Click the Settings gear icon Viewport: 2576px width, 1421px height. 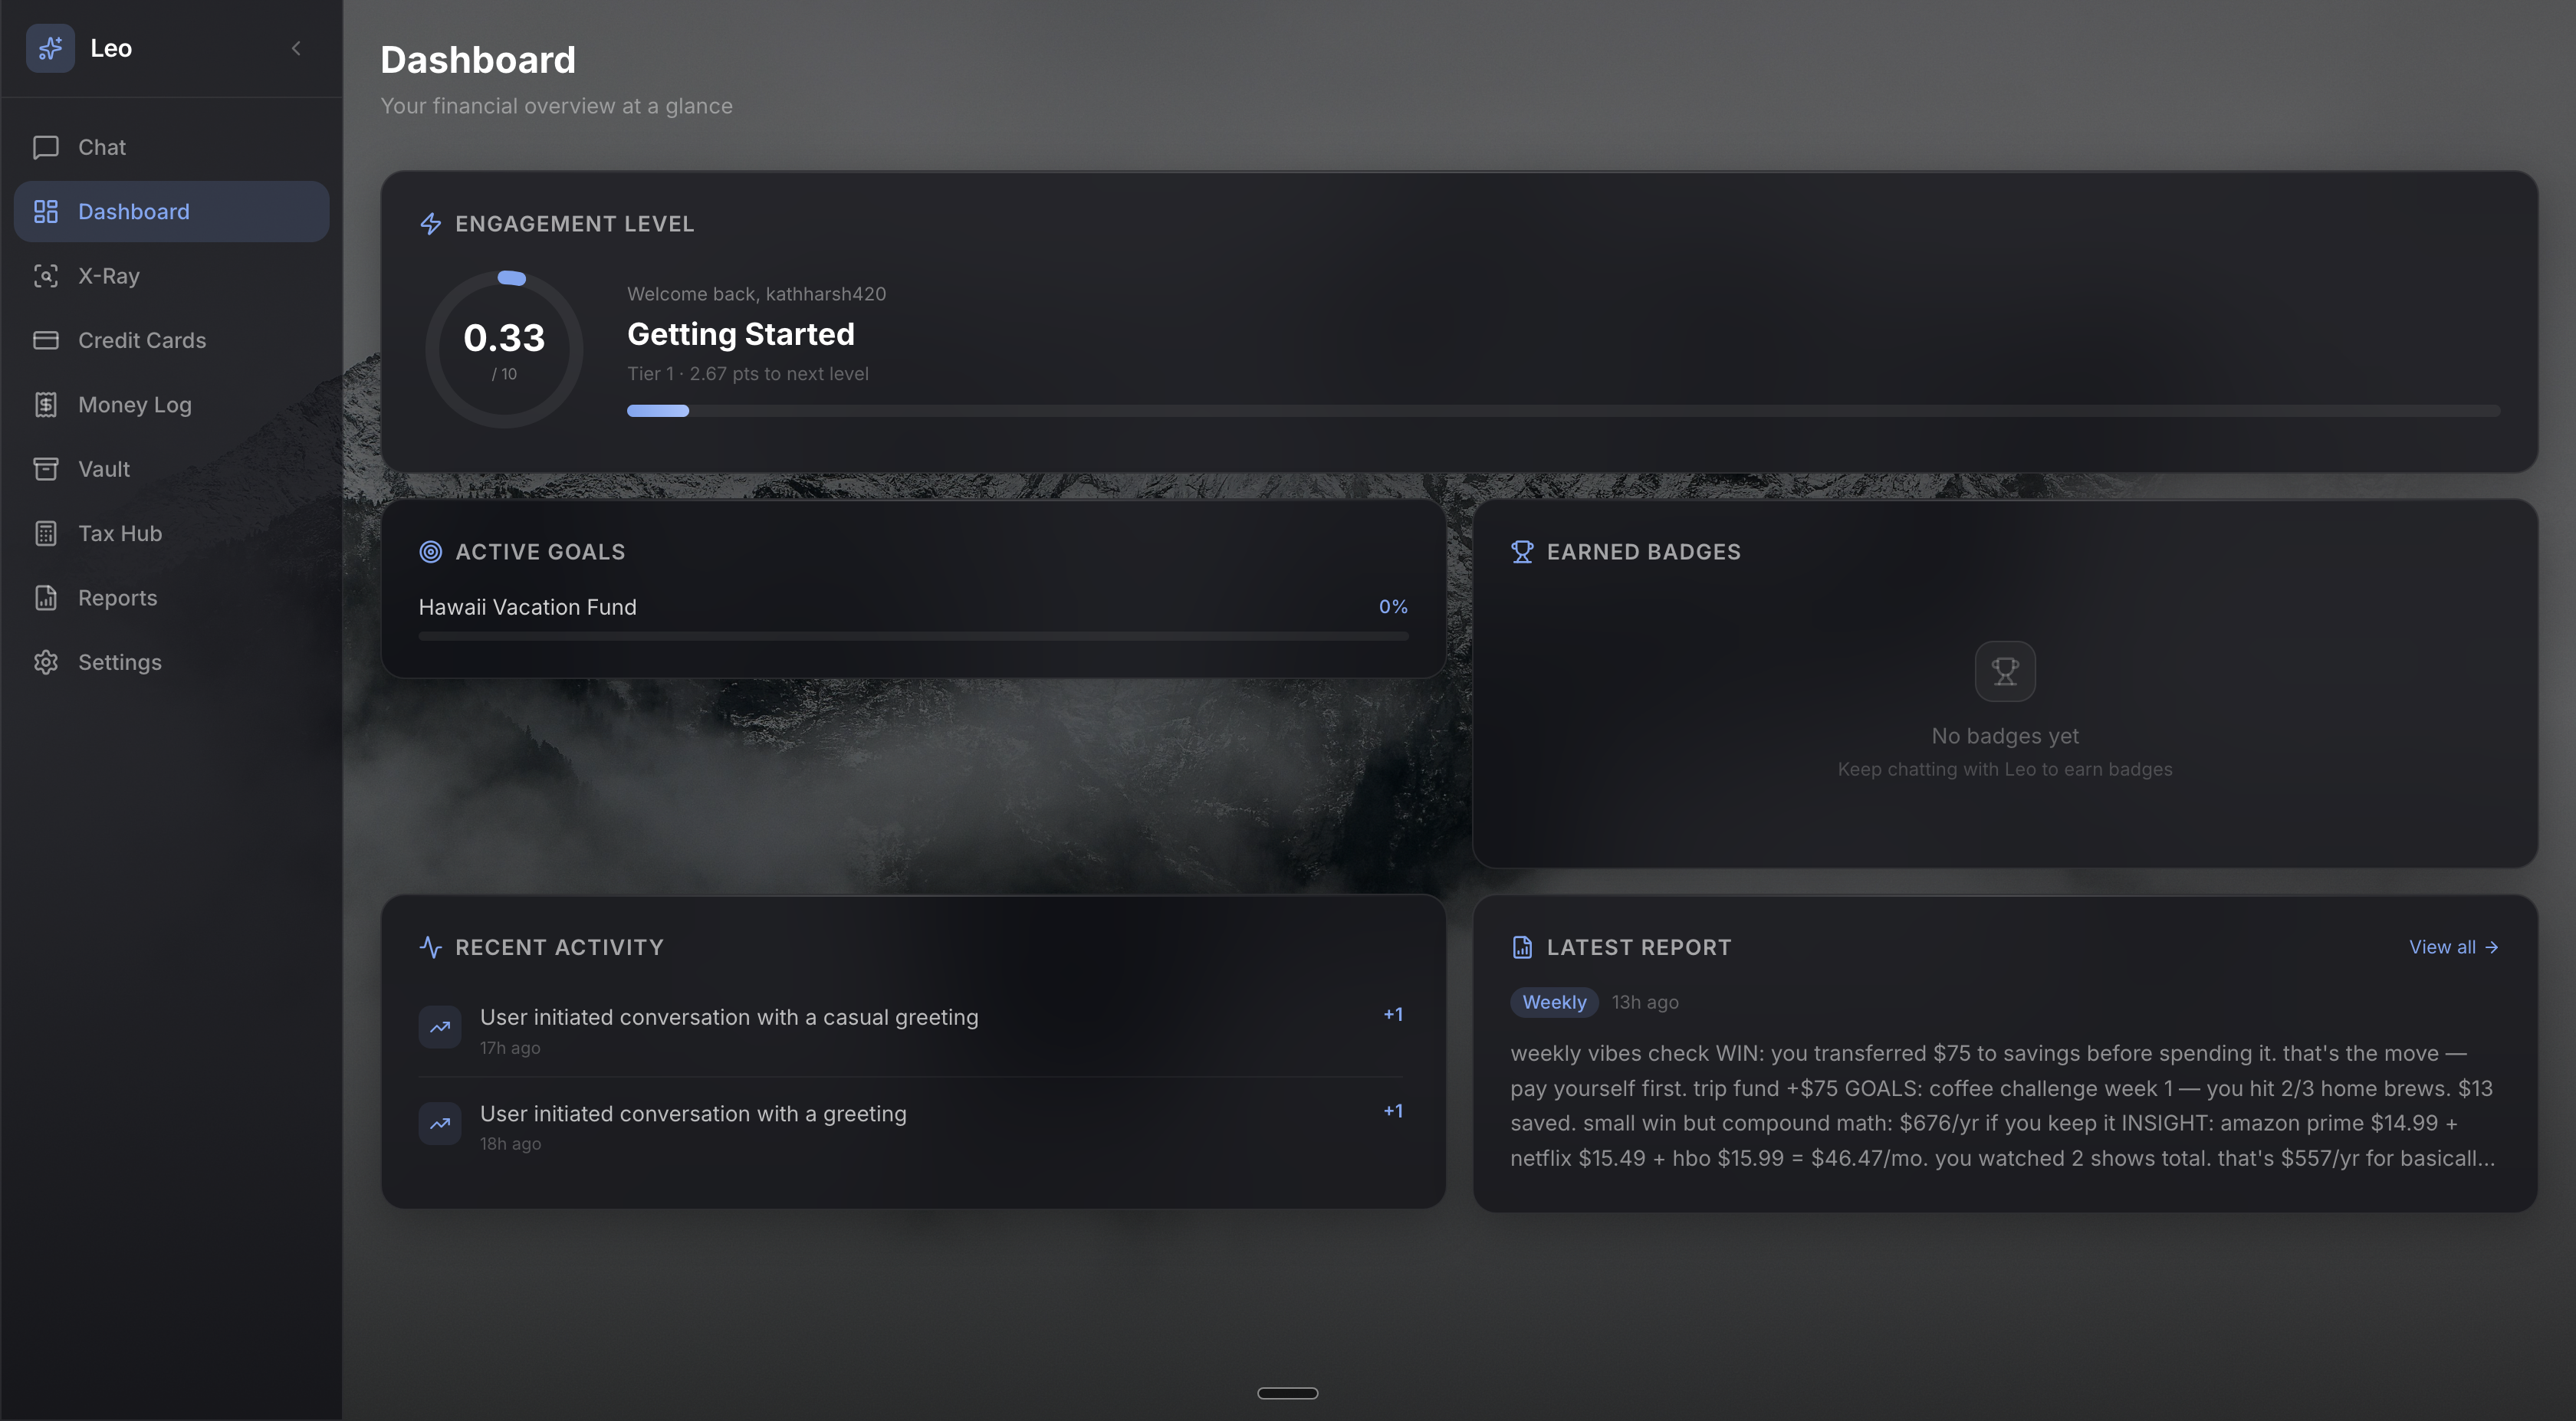click(x=46, y=662)
